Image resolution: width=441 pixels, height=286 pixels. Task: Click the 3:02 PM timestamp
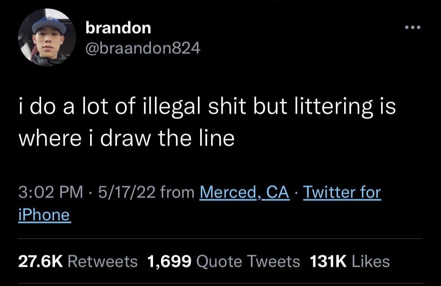[51, 193]
